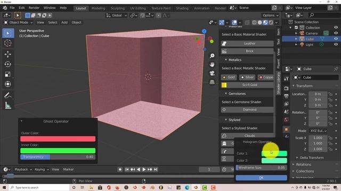Toggle camera view icon in viewport

click(x=212, y=73)
